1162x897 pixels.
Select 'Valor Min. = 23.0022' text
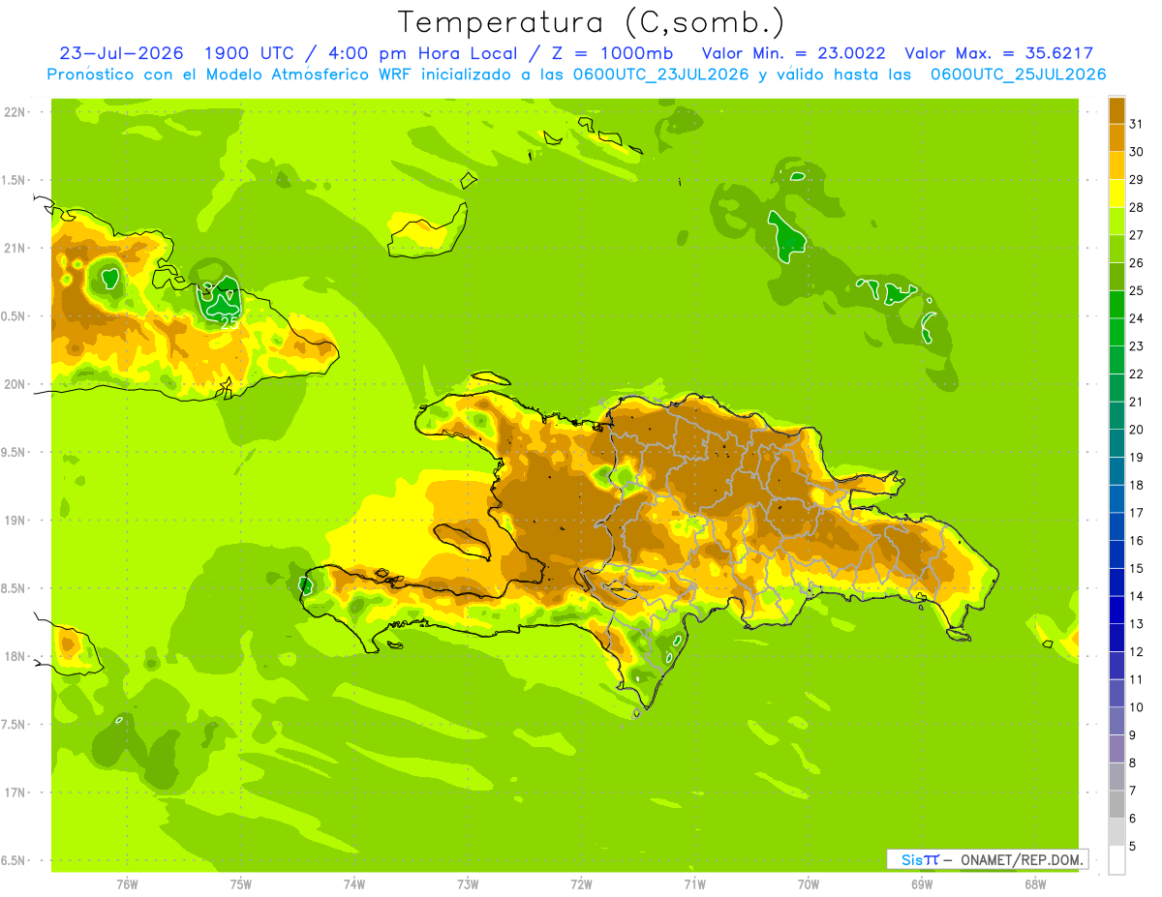793,53
